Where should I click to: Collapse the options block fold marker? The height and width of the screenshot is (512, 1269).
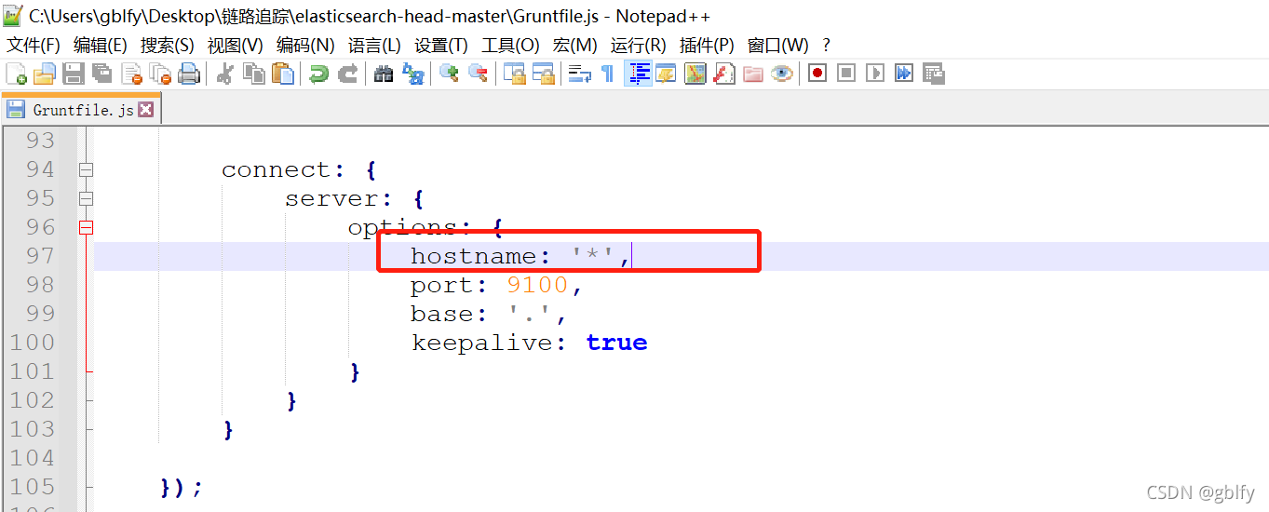(x=86, y=227)
